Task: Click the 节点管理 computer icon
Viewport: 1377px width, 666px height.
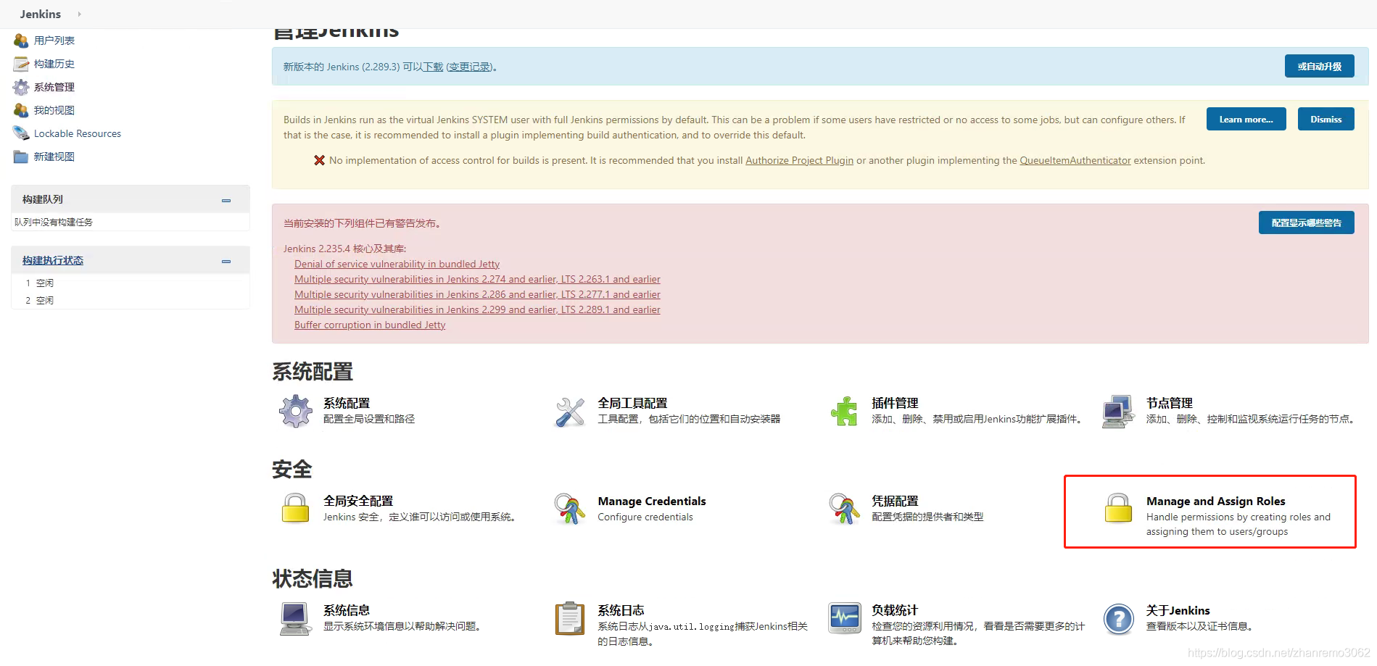Action: click(1118, 412)
